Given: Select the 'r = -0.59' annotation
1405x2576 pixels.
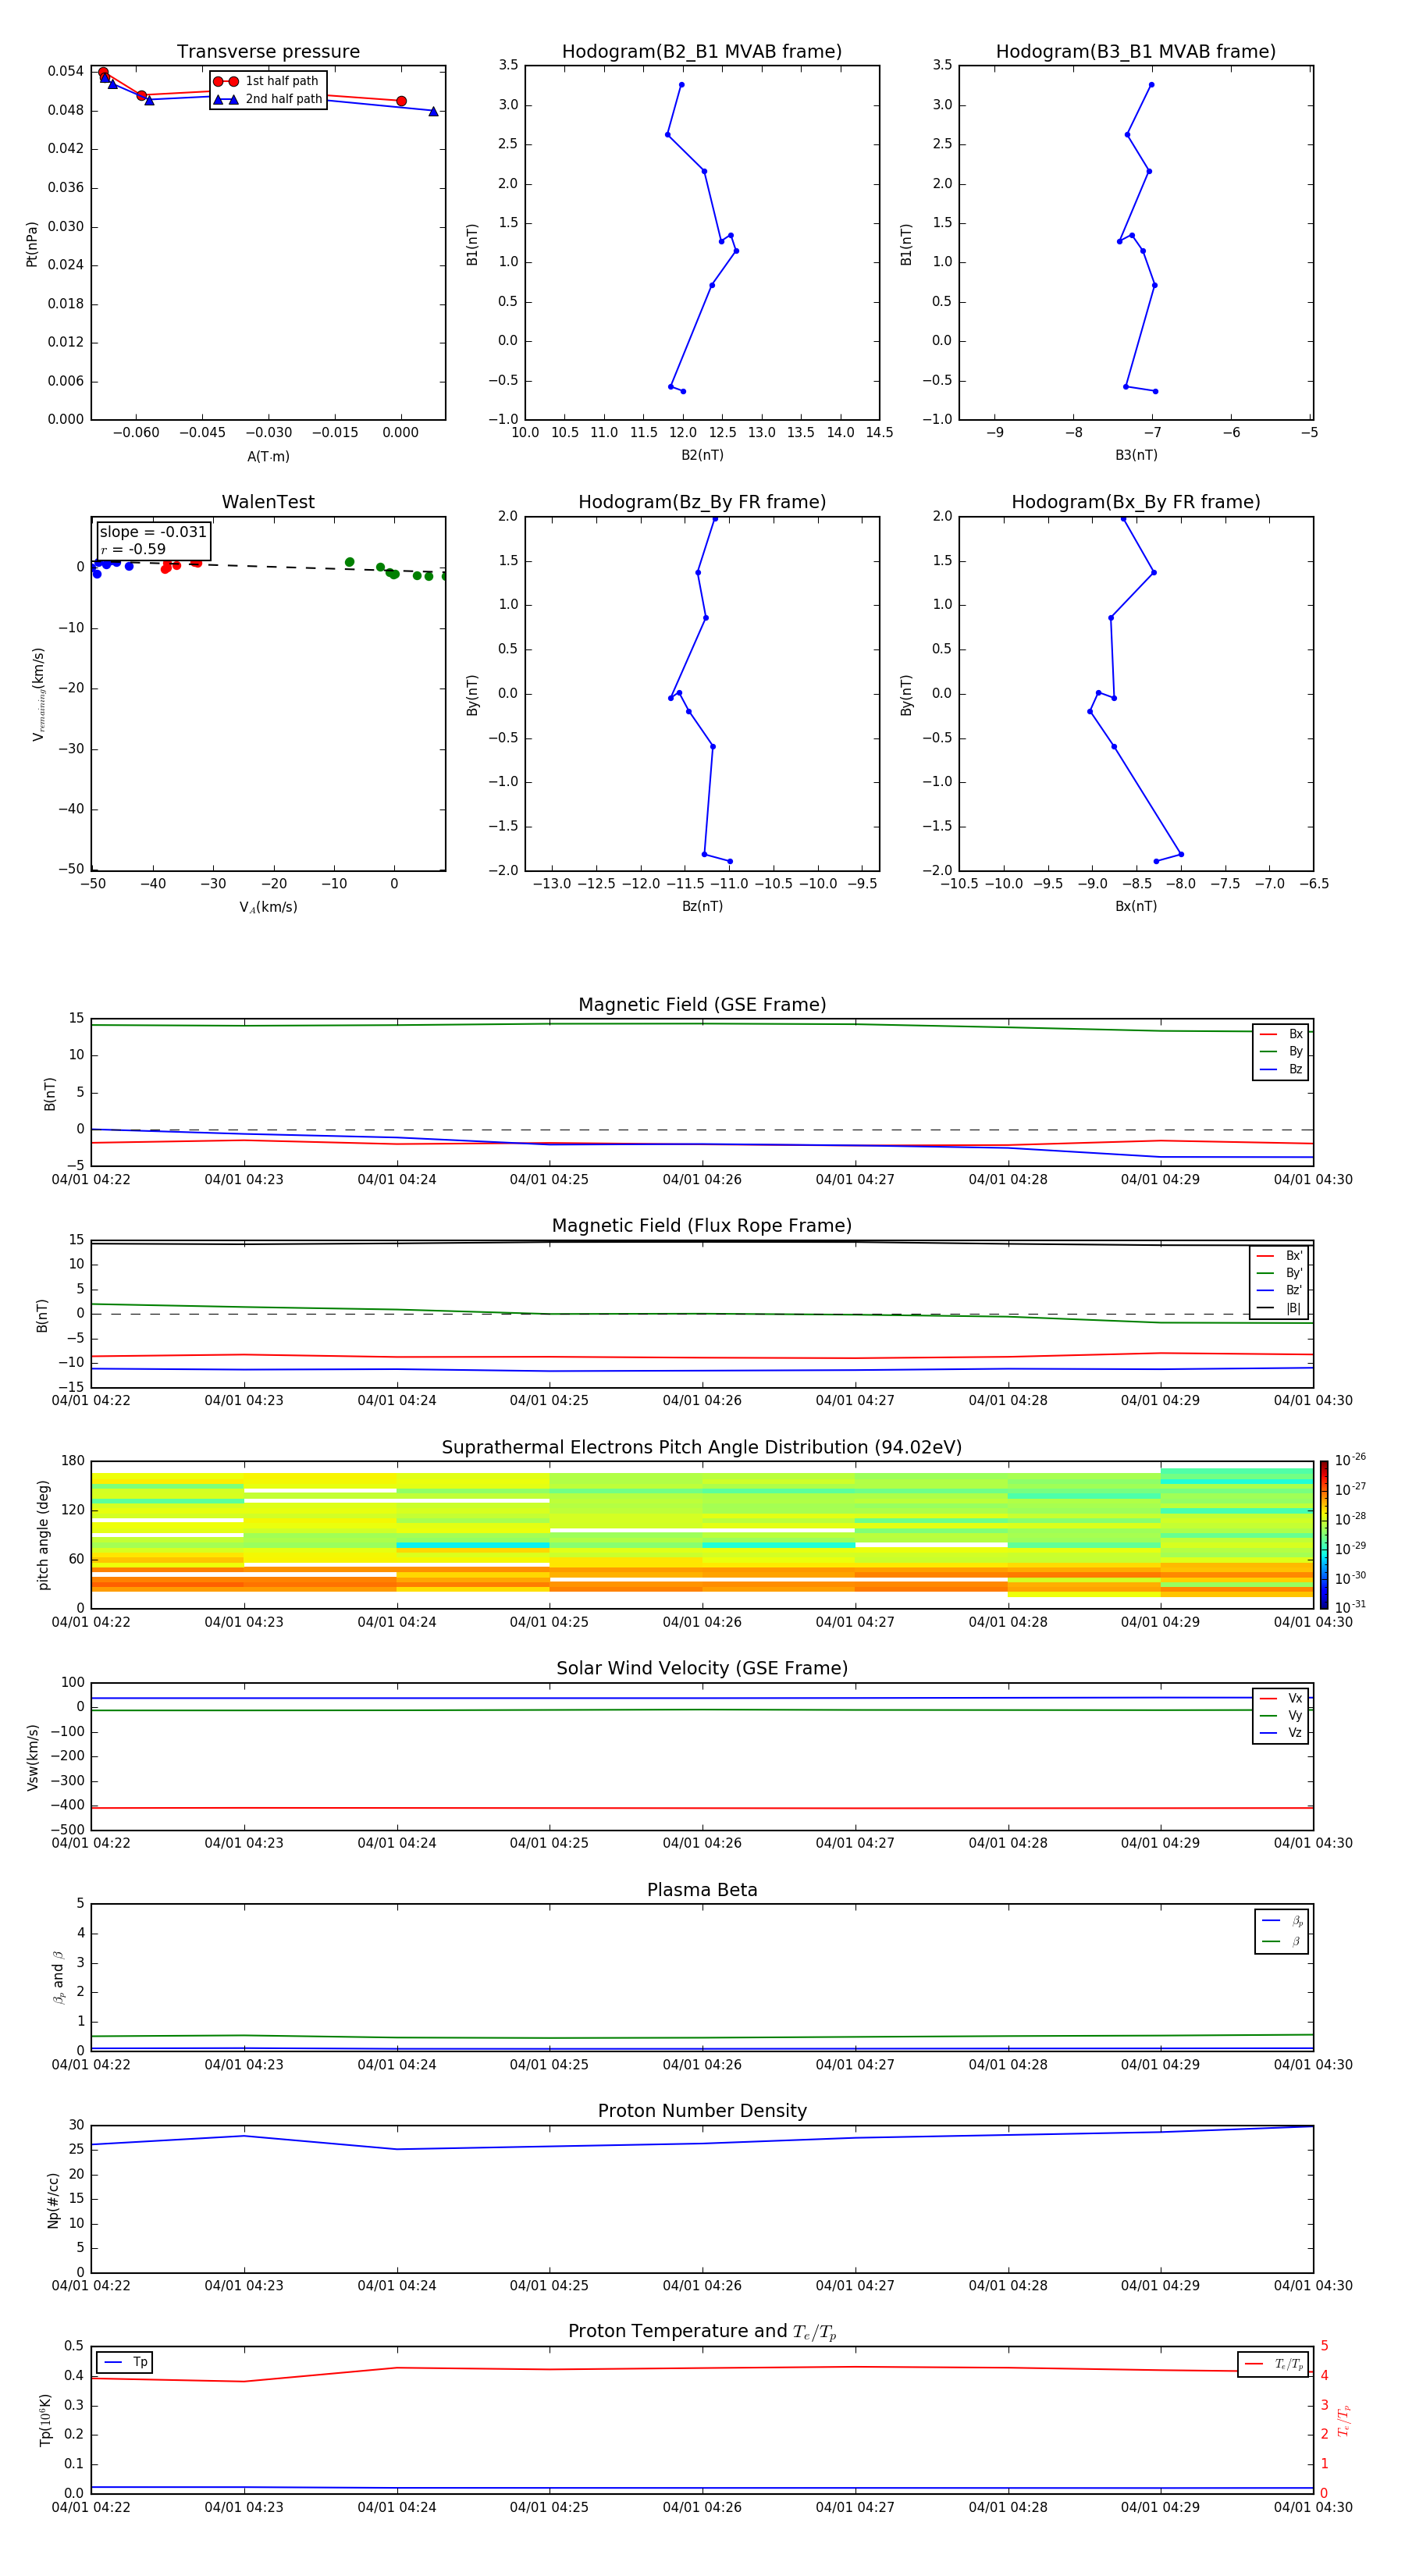Looking at the screenshot, I should pyautogui.click(x=133, y=549).
